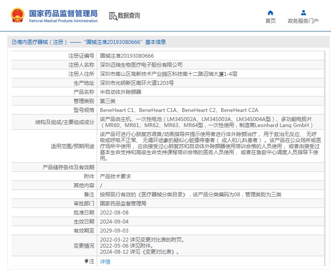The width and height of the screenshot is (331, 273).
Task: Click the 2024-08-12 变更对比表 change entry
Action: (139, 252)
